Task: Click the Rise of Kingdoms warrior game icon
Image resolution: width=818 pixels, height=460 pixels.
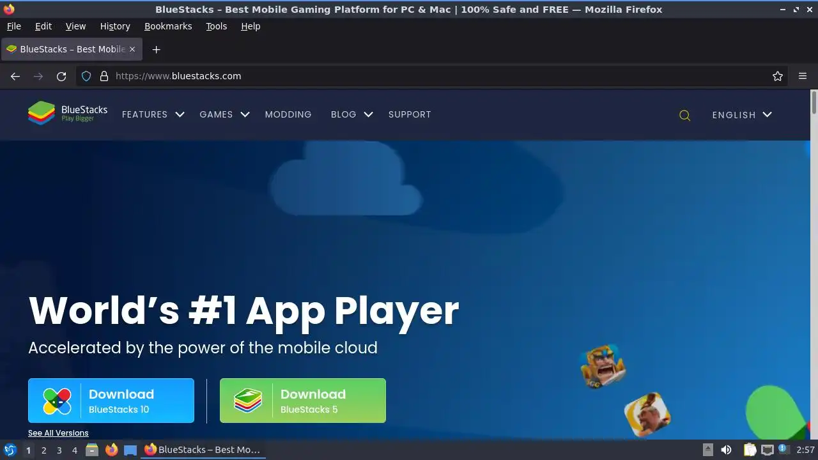Action: [x=647, y=414]
